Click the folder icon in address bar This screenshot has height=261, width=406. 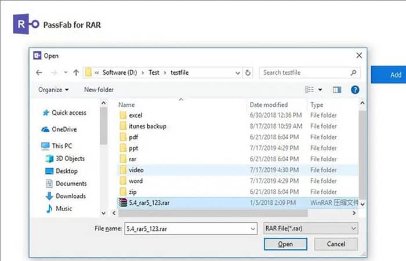point(88,72)
